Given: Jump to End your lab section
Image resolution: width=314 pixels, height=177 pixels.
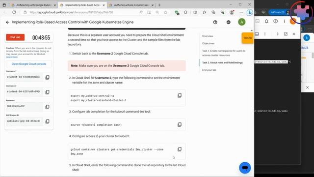Looking at the screenshot, I should 209,70.
